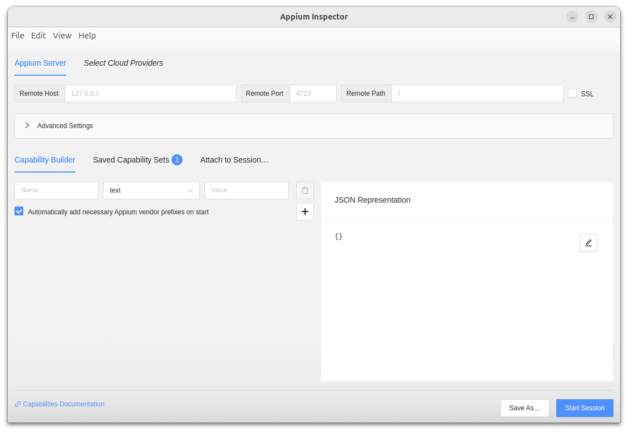Click the SSL label text

(x=587, y=94)
